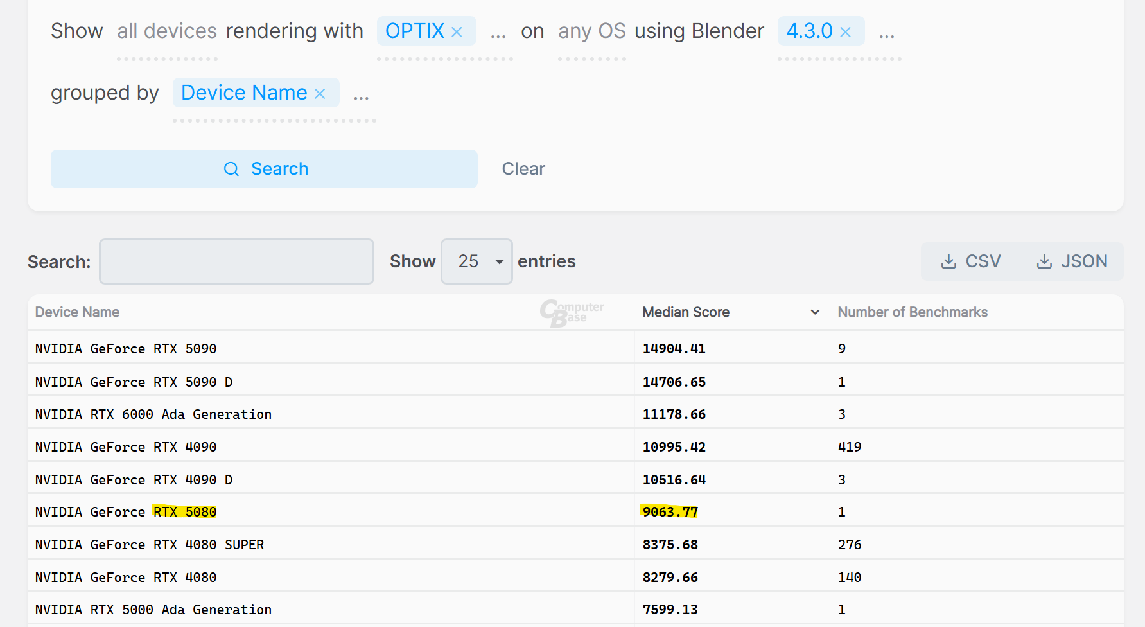The image size is (1145, 627).
Task: Remove the Device Name grouping tag
Action: (x=320, y=94)
